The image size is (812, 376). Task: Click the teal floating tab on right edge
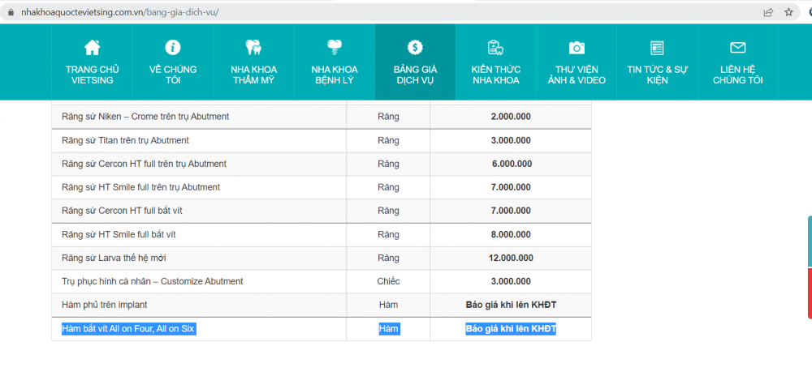(x=809, y=241)
